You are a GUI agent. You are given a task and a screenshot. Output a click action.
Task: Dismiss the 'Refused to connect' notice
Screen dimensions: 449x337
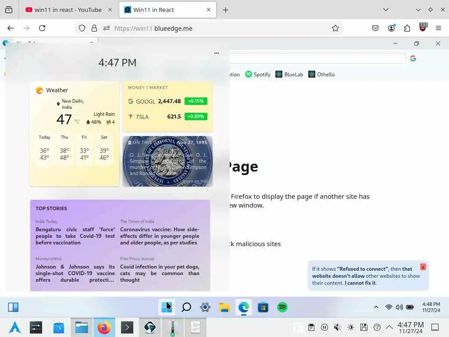[x=423, y=267]
